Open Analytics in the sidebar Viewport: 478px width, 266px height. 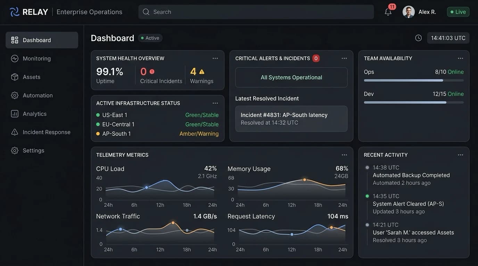(42, 114)
